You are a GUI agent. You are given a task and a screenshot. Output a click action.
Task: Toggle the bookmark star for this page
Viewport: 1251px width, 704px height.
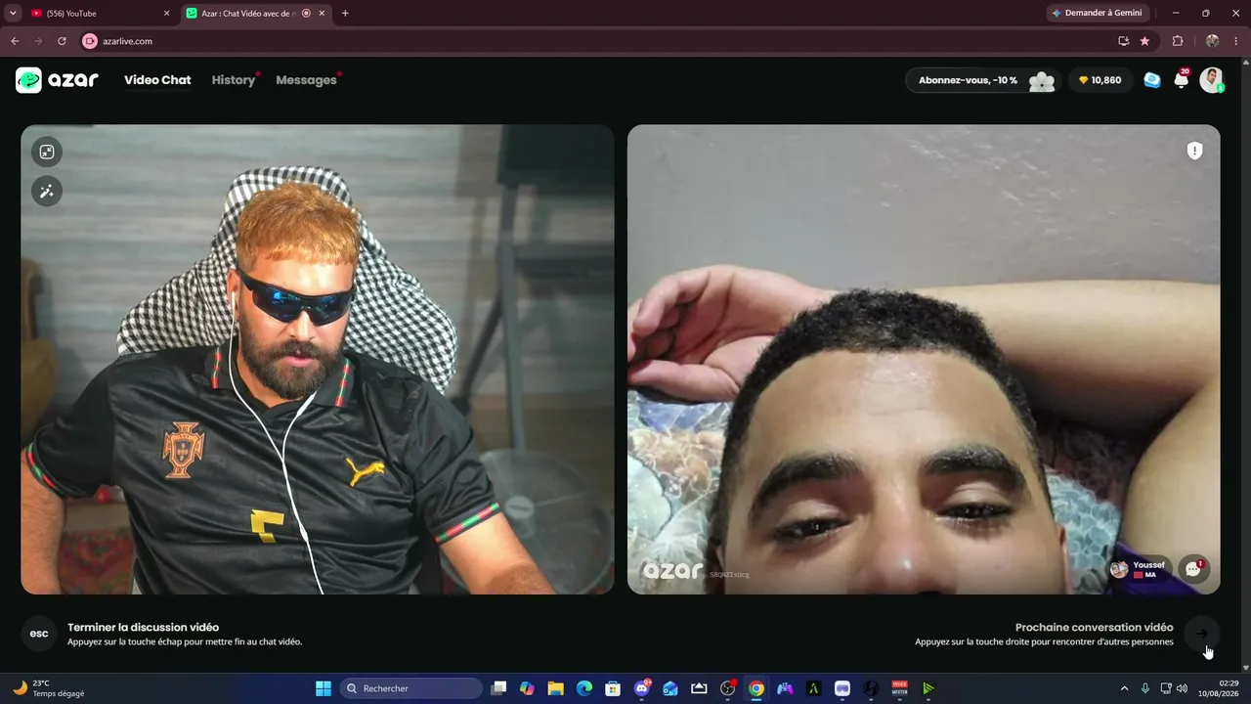[x=1144, y=41]
